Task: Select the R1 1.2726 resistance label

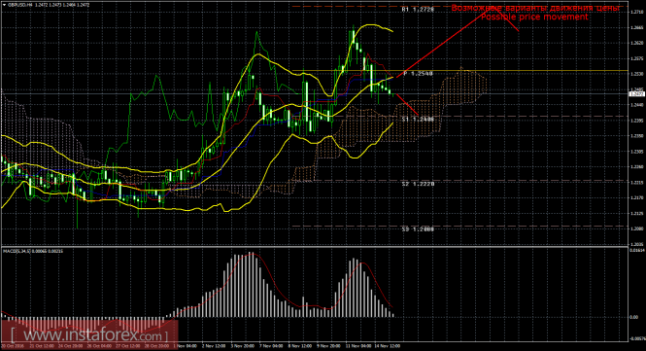Action: pyautogui.click(x=418, y=9)
